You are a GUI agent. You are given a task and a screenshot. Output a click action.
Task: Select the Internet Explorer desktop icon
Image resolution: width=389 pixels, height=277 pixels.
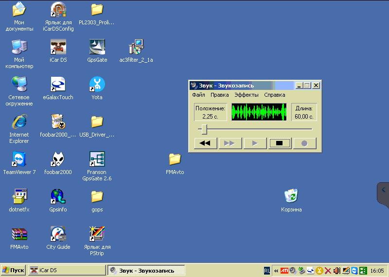(19, 122)
